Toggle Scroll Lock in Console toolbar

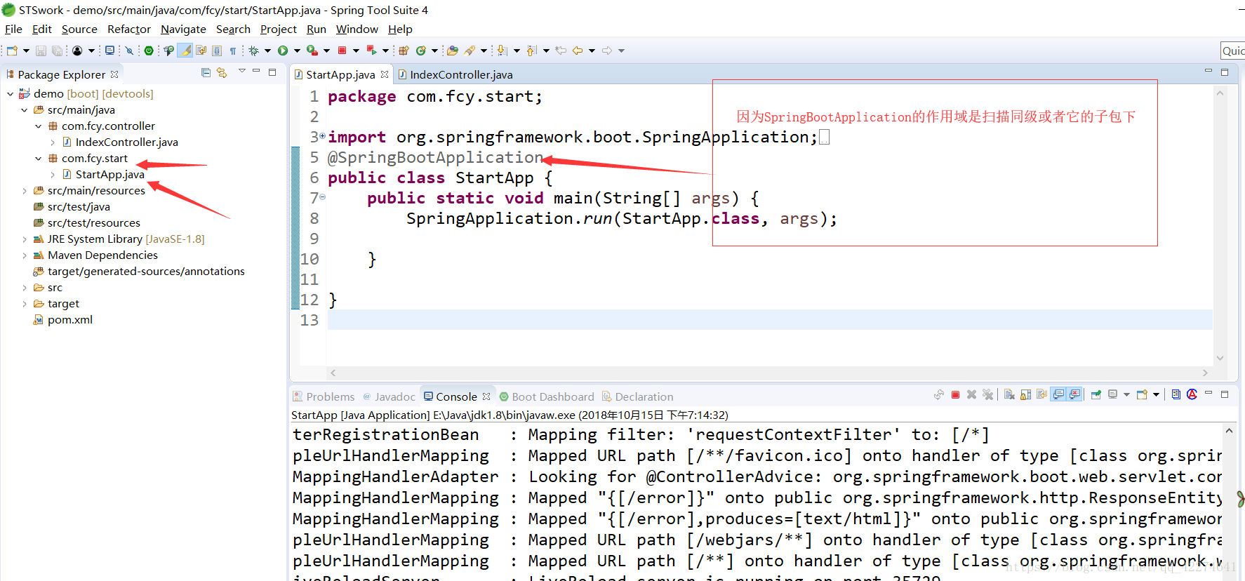point(1025,395)
